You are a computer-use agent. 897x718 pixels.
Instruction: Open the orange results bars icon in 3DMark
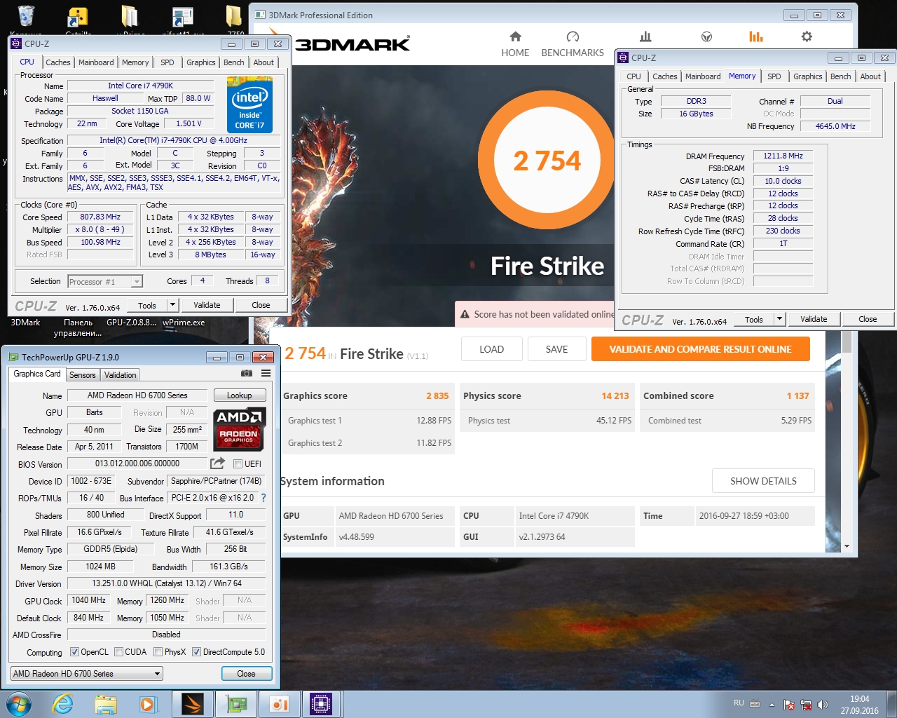[756, 36]
